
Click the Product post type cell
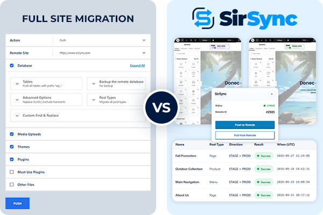[215, 169]
